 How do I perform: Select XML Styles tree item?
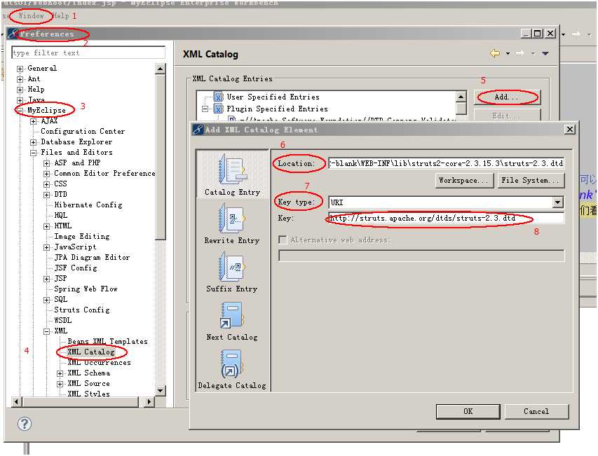(x=88, y=394)
